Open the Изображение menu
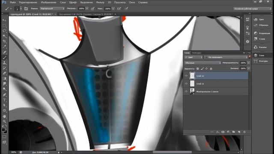Viewport: 274px width, 154px height. pos(48,3)
